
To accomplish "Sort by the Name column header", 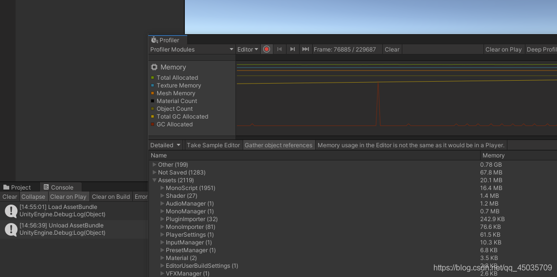I will tap(314, 156).
